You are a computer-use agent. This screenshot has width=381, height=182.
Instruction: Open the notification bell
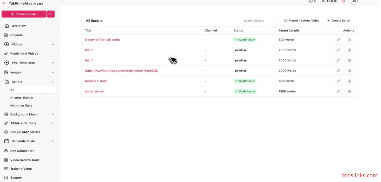click(343, 1)
